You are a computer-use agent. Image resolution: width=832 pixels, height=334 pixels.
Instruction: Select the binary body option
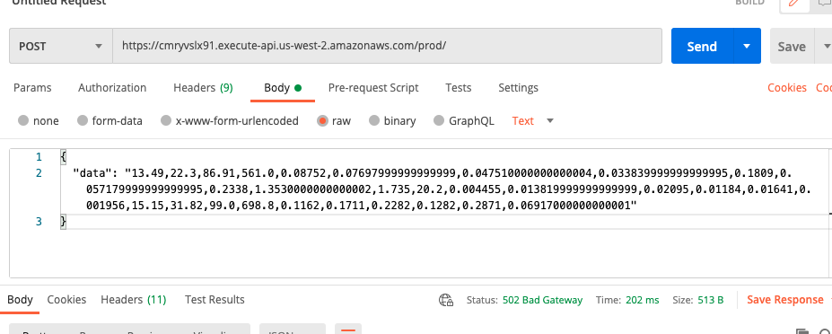(392, 120)
